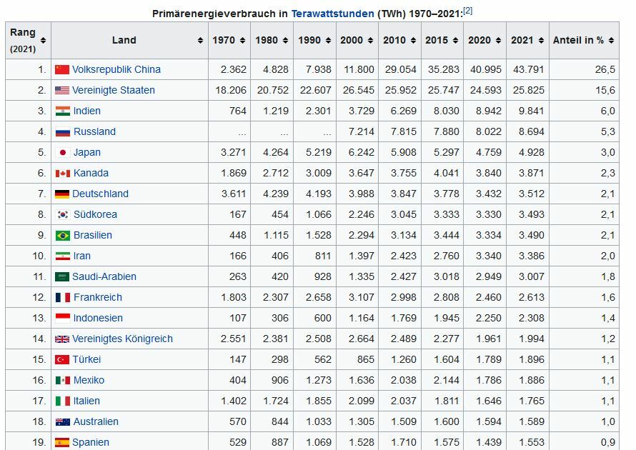Sort table by Rang column arrows
Image resolution: width=636 pixels, height=450 pixels.
pos(43,40)
